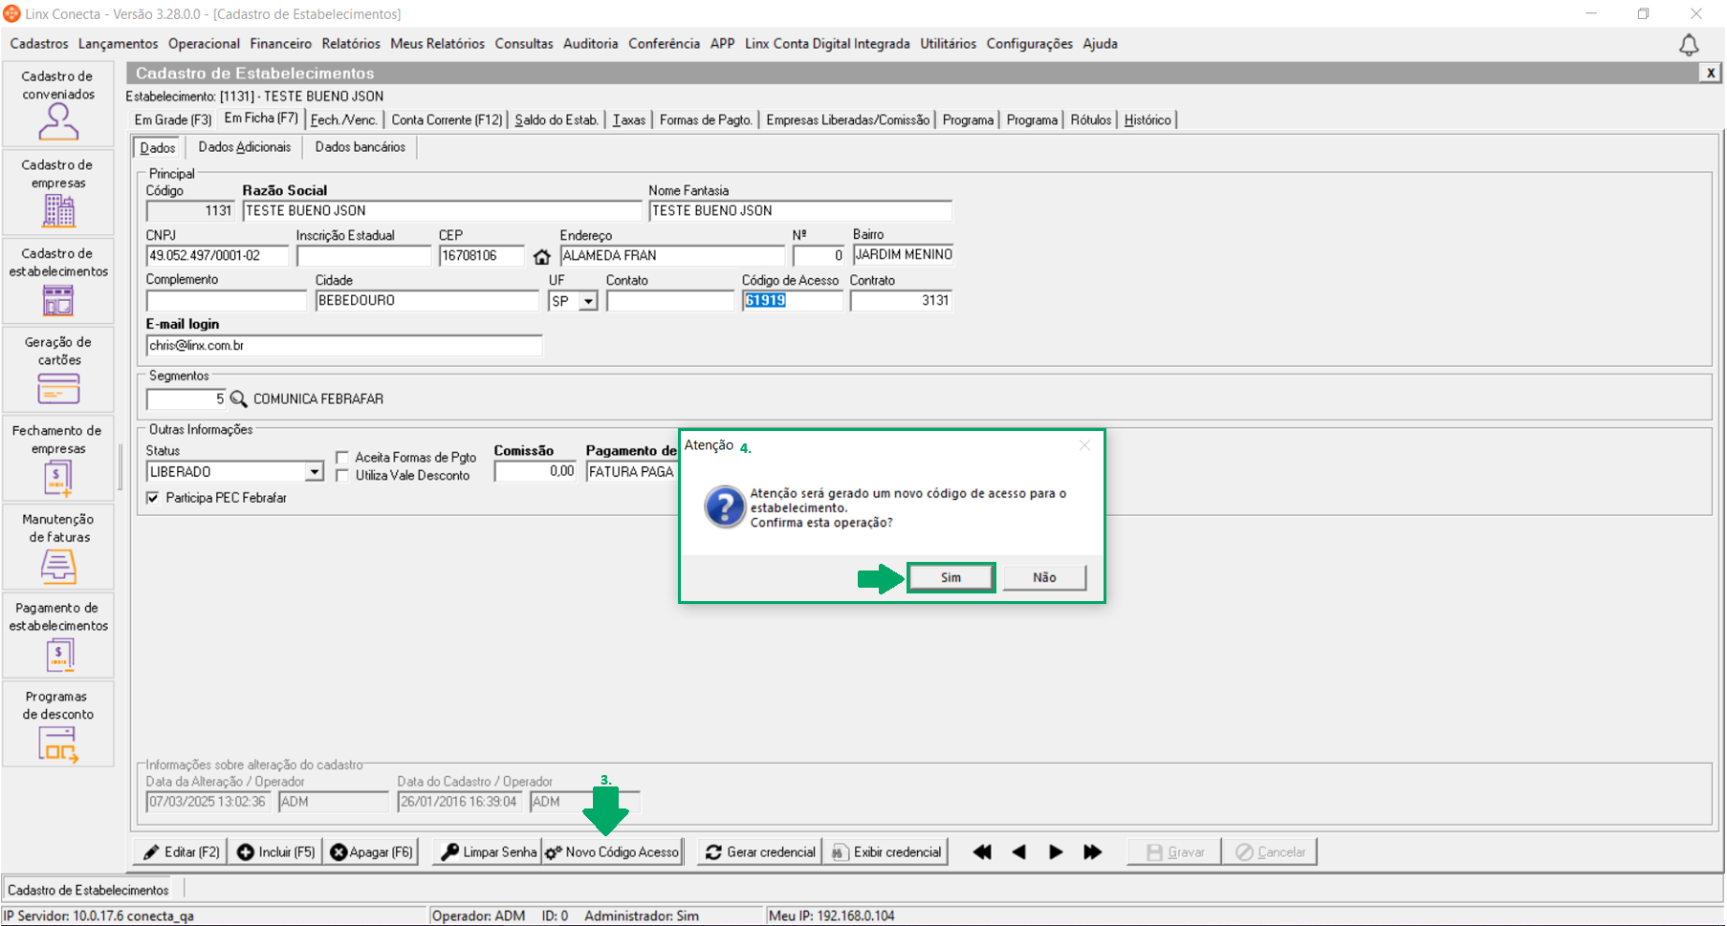The height and width of the screenshot is (926, 1727).
Task: Open Cadastro de conveniados in sidebar
Action: click(58, 104)
